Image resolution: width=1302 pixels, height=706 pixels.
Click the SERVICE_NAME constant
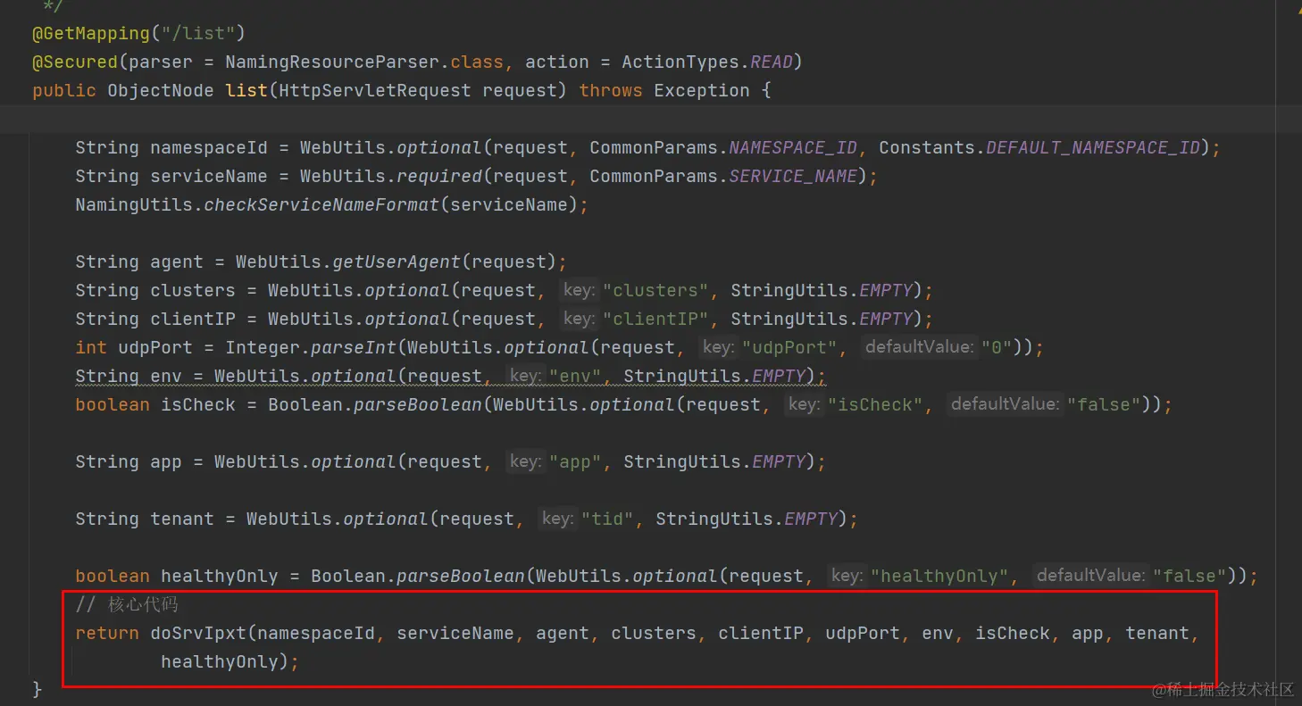tap(793, 176)
